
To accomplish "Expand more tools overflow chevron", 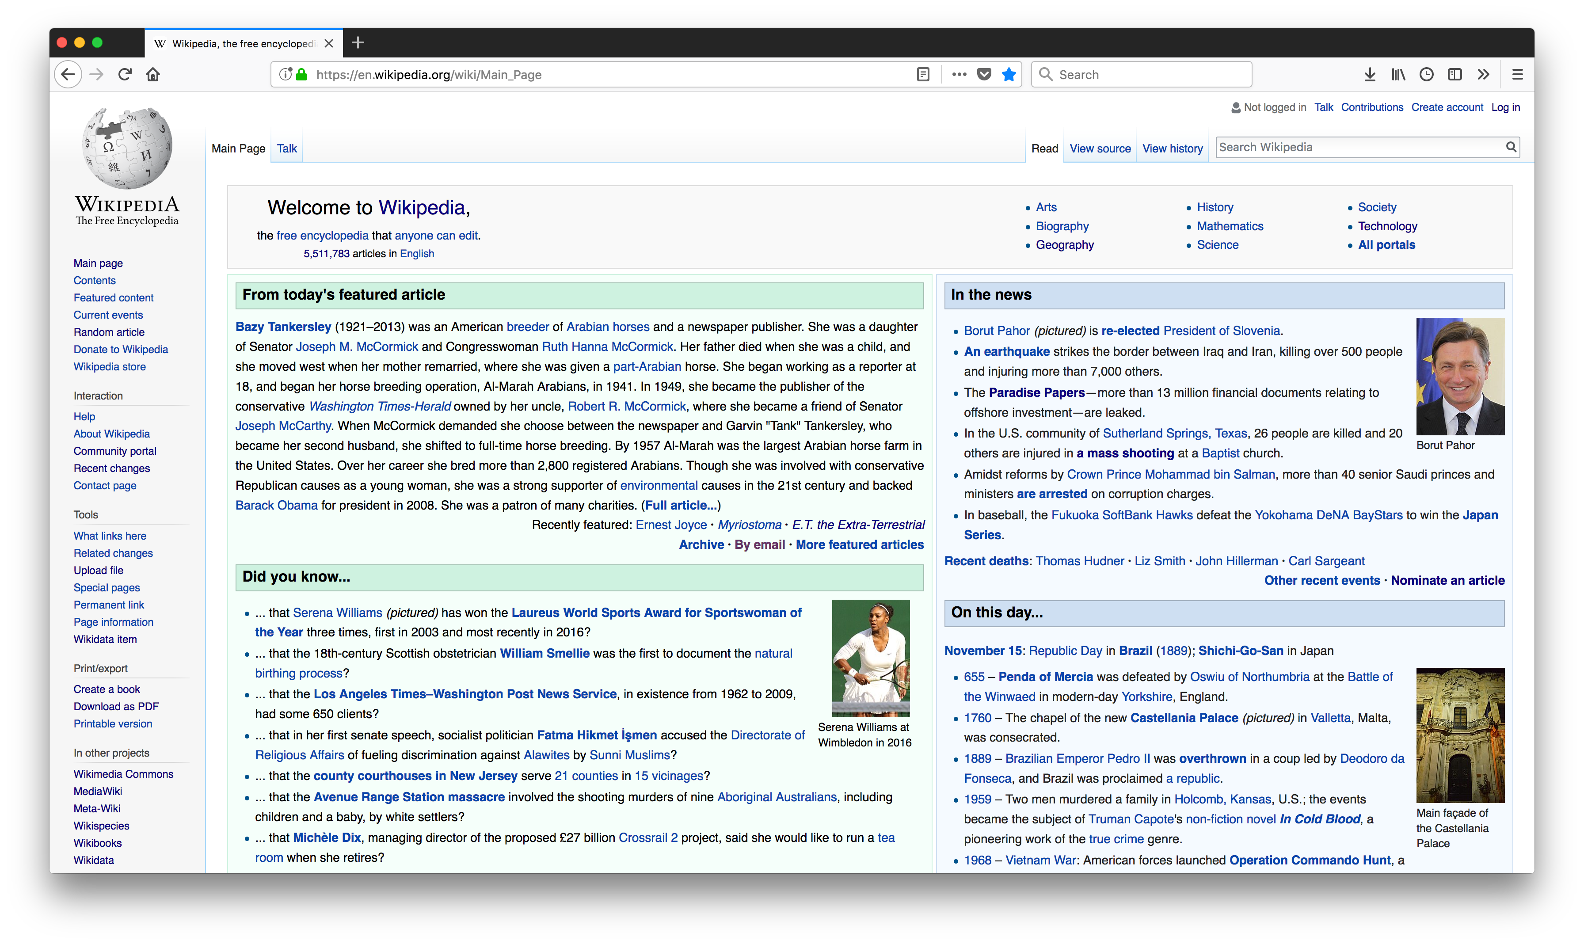I will (x=1484, y=74).
